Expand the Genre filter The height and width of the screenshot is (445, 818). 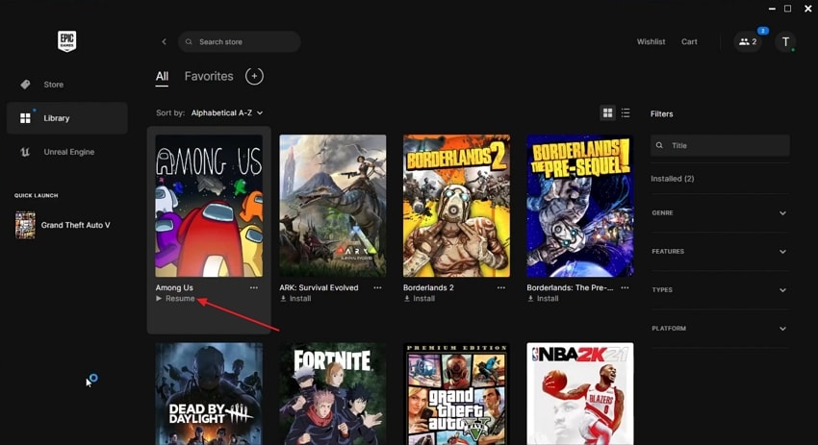coord(720,213)
